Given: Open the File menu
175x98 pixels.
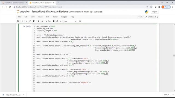Looking at the screenshot, I should tap(19, 17).
